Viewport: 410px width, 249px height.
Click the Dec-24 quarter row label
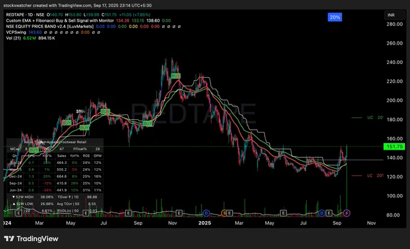(x=15, y=176)
